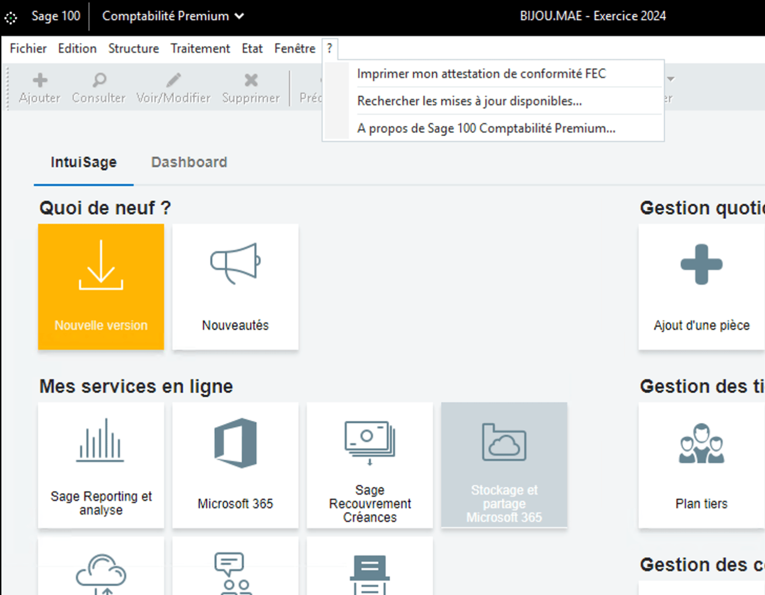
Task: Open the Sage Recouvrement Créances tile
Action: (370, 465)
